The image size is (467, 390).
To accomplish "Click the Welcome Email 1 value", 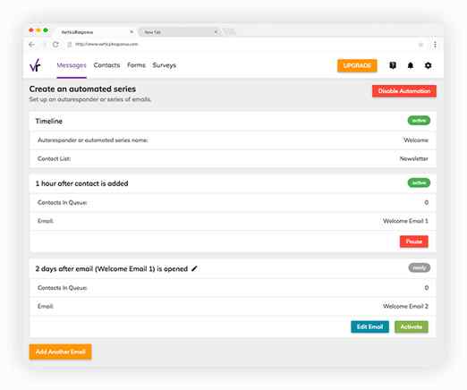I will 405,221.
